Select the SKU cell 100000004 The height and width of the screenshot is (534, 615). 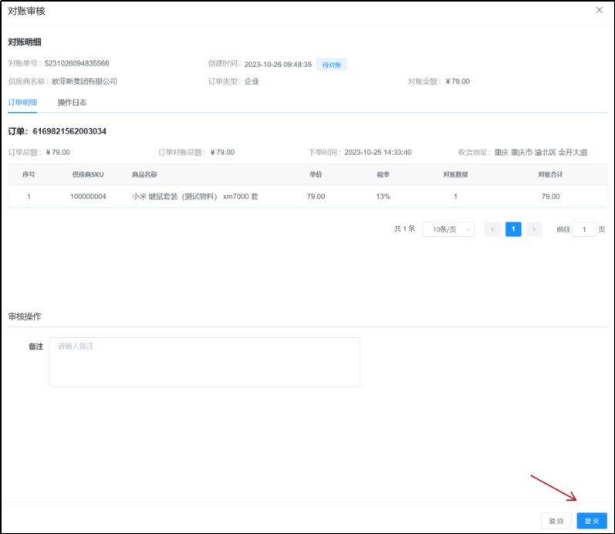click(88, 197)
